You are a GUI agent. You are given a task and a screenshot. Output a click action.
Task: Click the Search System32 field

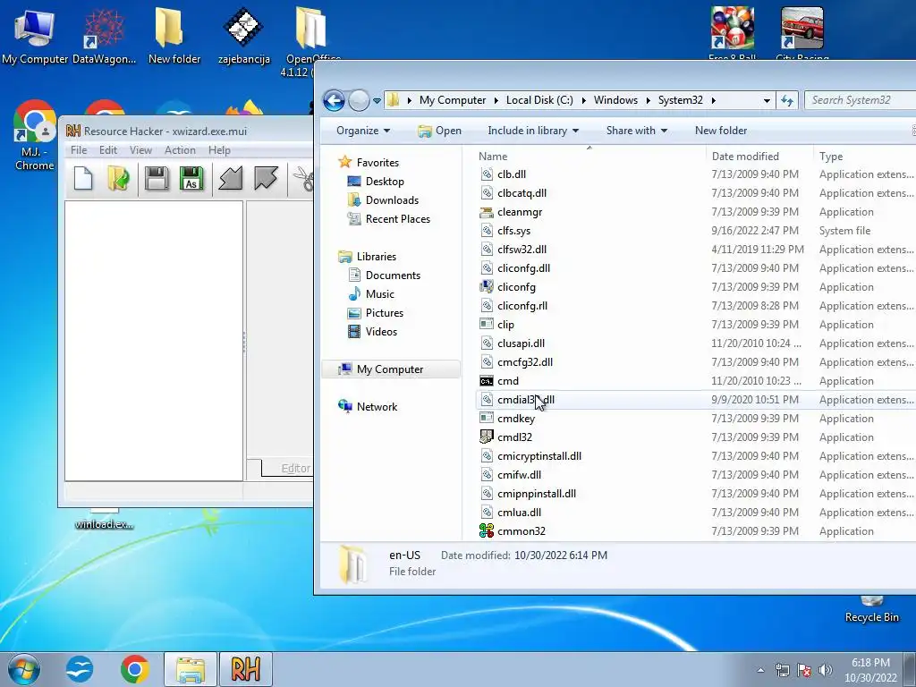(860, 100)
